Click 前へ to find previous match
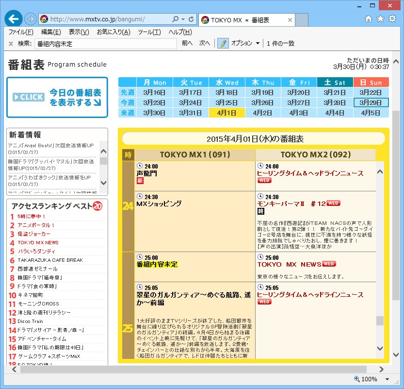The image size is (404, 389). 187,43
